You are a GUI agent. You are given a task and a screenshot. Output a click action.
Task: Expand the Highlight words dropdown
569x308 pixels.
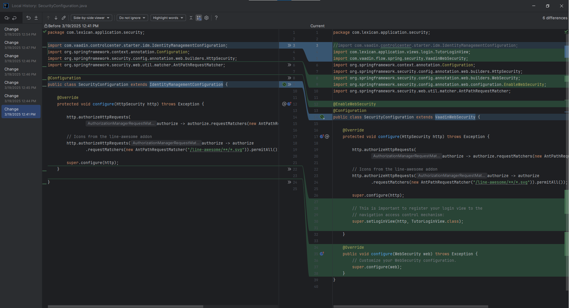click(168, 18)
